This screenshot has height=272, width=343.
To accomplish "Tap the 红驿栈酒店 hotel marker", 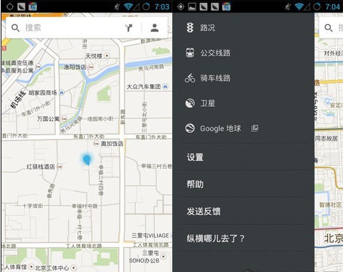I will (x=60, y=167).
